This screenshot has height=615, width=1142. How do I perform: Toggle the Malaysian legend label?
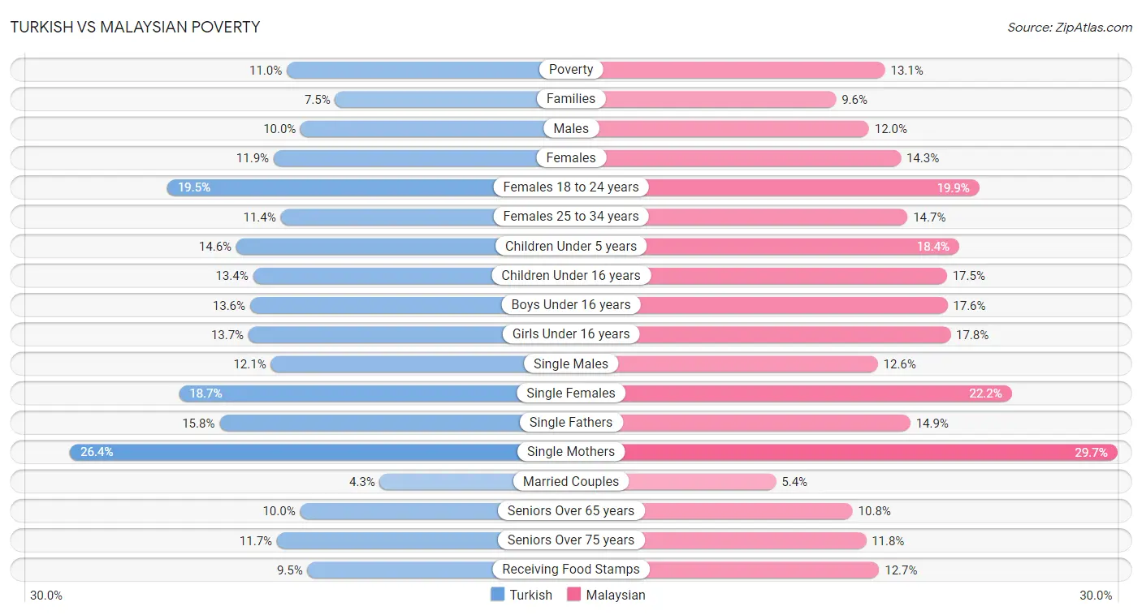[616, 595]
